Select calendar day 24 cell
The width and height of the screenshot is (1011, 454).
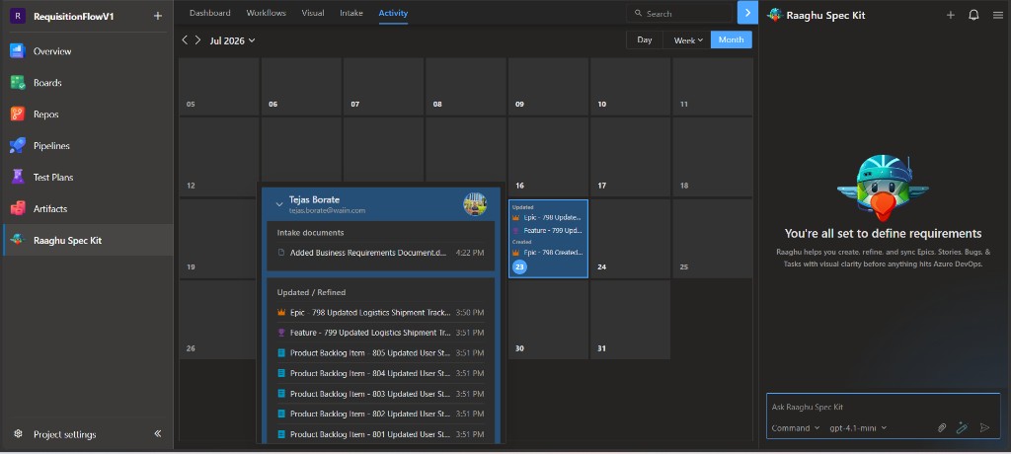click(x=631, y=239)
